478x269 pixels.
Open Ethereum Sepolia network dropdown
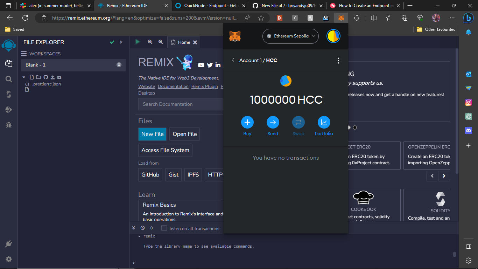click(x=290, y=36)
